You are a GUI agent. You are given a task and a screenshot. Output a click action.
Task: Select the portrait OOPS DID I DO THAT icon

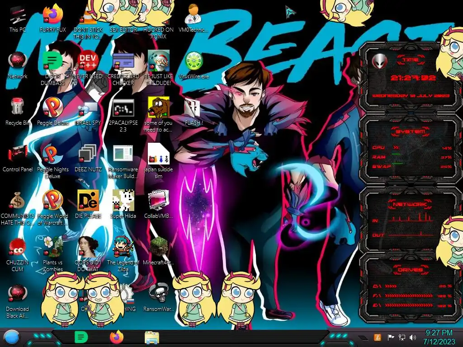[88, 255]
